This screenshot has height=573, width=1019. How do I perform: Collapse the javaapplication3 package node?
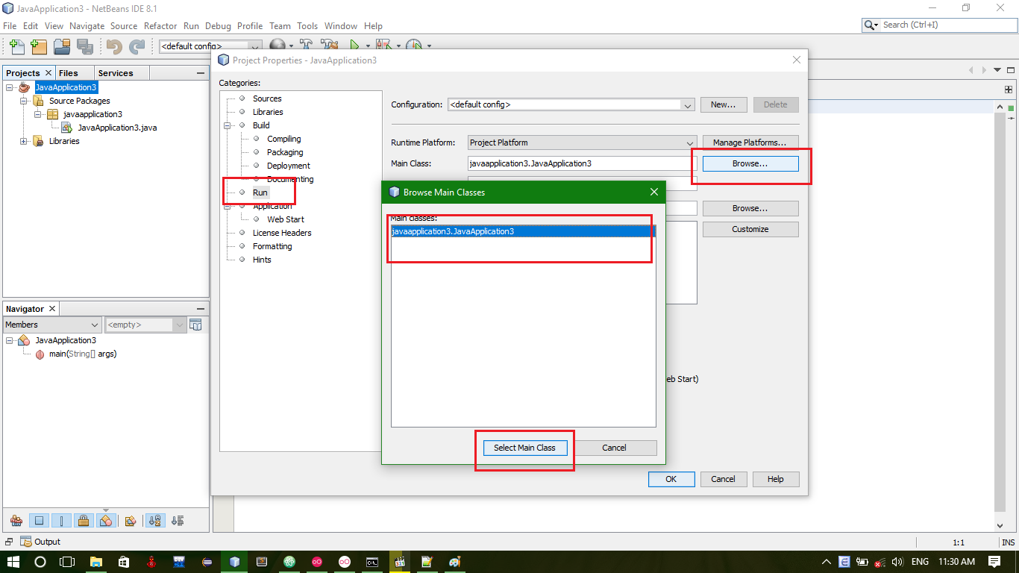click(x=38, y=114)
